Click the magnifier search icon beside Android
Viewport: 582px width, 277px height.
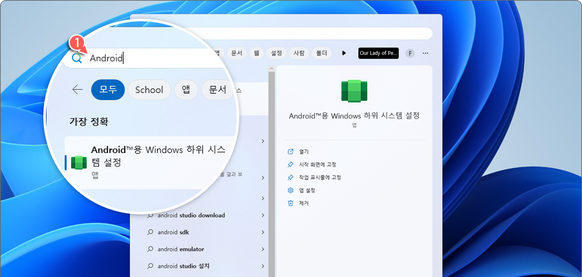click(x=76, y=58)
